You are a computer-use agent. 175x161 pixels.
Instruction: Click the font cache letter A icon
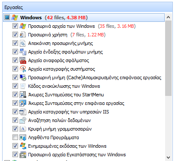point(23,129)
